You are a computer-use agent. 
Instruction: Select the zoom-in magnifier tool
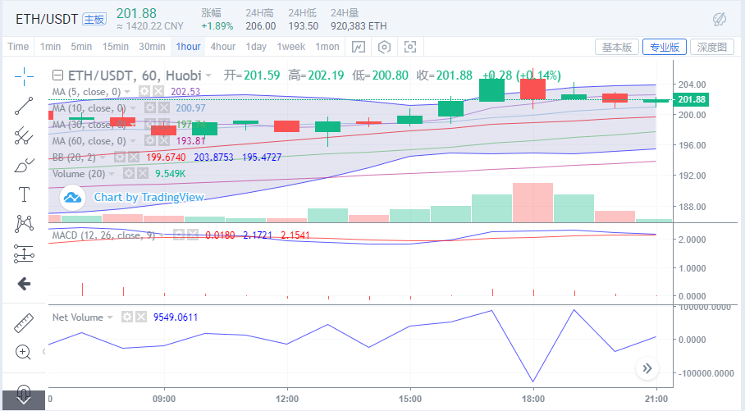point(23,352)
